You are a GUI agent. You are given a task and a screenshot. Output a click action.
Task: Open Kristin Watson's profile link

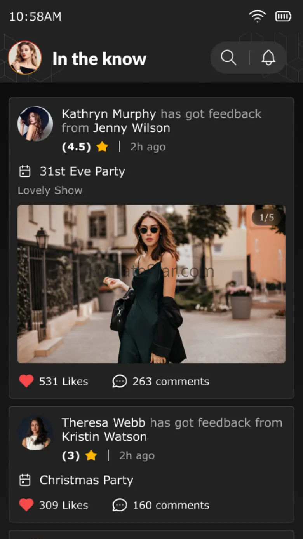pyautogui.click(x=104, y=436)
